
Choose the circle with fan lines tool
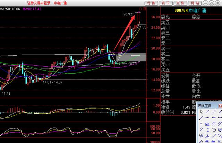point(220,130)
